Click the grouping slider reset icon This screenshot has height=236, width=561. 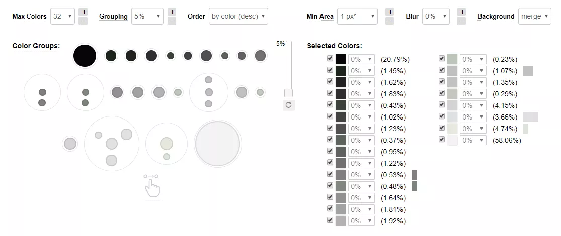[x=289, y=105]
